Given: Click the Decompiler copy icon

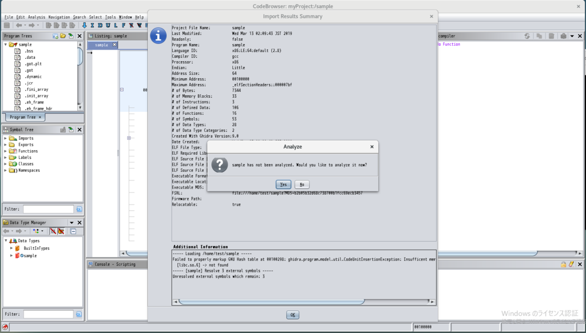Looking at the screenshot, I should pos(539,36).
